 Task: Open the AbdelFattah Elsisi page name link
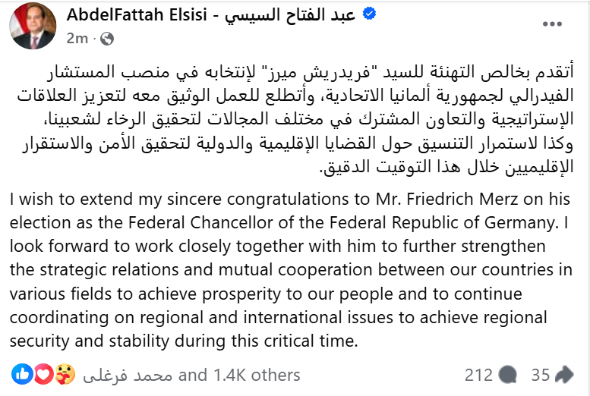137,14
